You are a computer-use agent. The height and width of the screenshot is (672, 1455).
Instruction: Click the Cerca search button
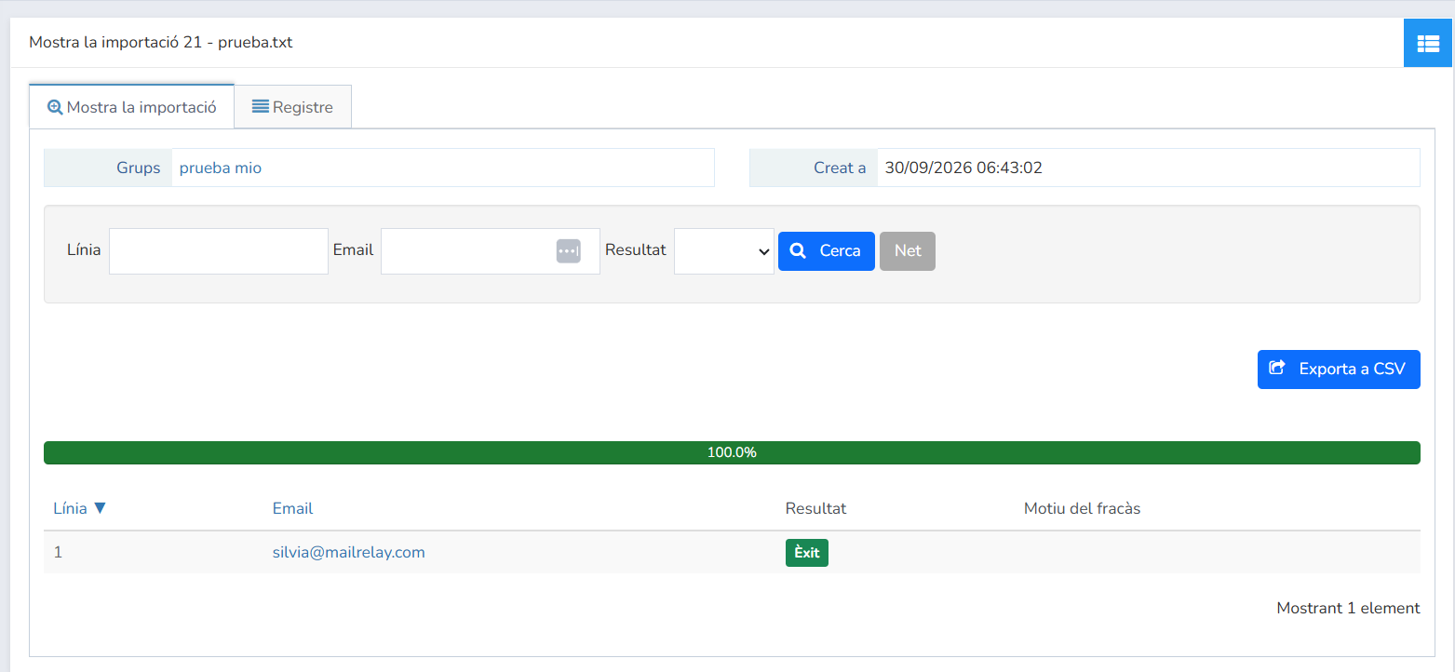point(827,251)
